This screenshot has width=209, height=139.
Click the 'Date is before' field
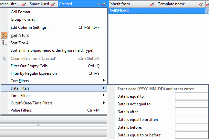pyautogui.click(x=192, y=127)
